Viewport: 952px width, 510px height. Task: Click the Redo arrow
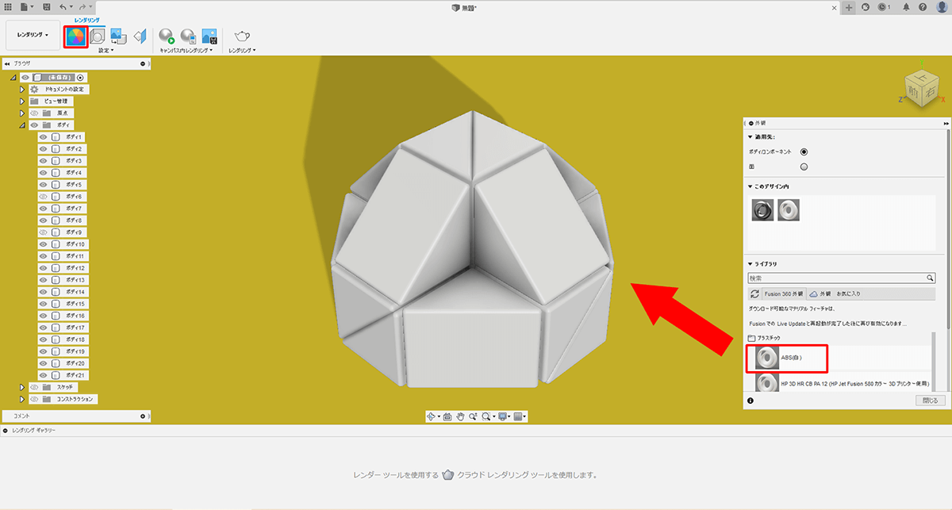pos(82,6)
